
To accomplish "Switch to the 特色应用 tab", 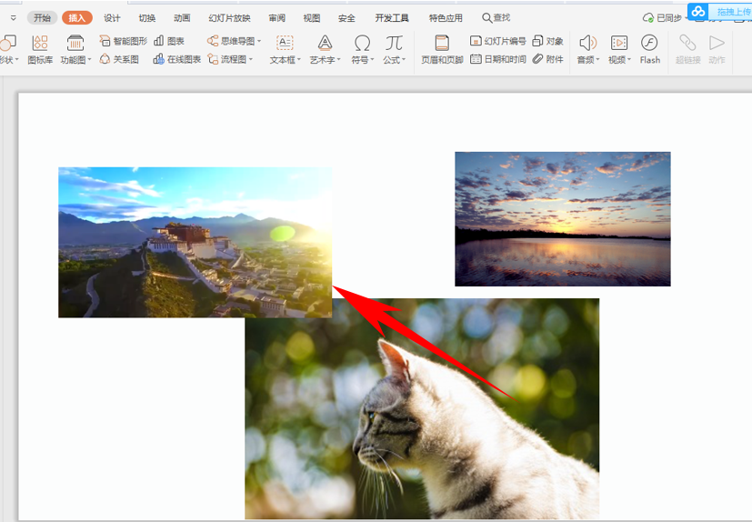I will [x=446, y=18].
